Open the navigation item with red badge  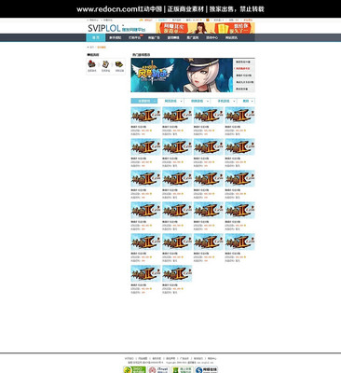134,37
